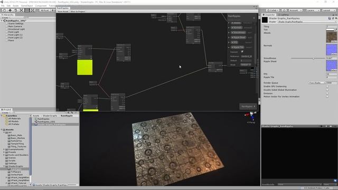Enable Double Sided Global Illumination checkbox
This screenshot has height=190, width=338.
(327, 90)
